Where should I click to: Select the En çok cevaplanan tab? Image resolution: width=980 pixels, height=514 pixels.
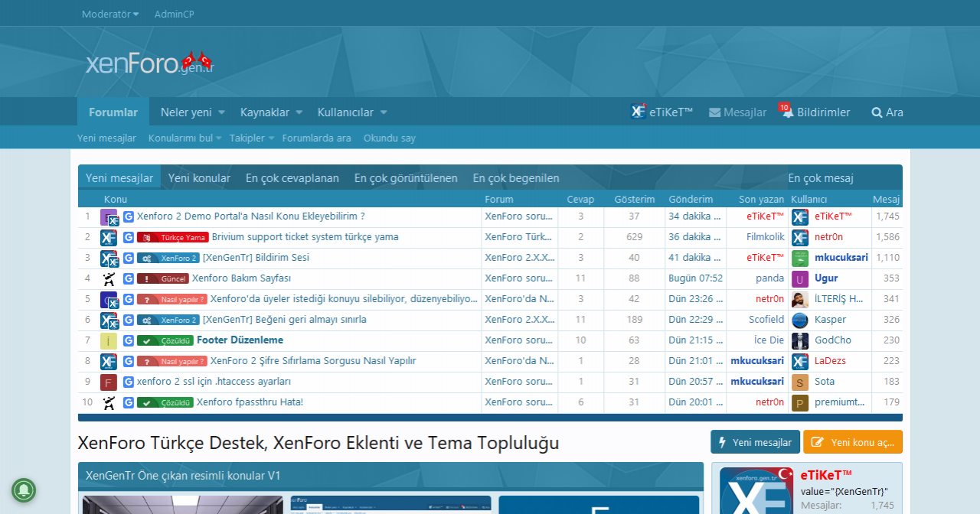[x=292, y=178]
